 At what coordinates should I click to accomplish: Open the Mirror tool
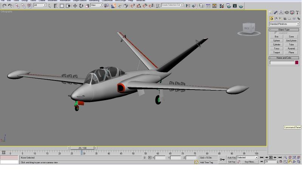tap(188, 6)
